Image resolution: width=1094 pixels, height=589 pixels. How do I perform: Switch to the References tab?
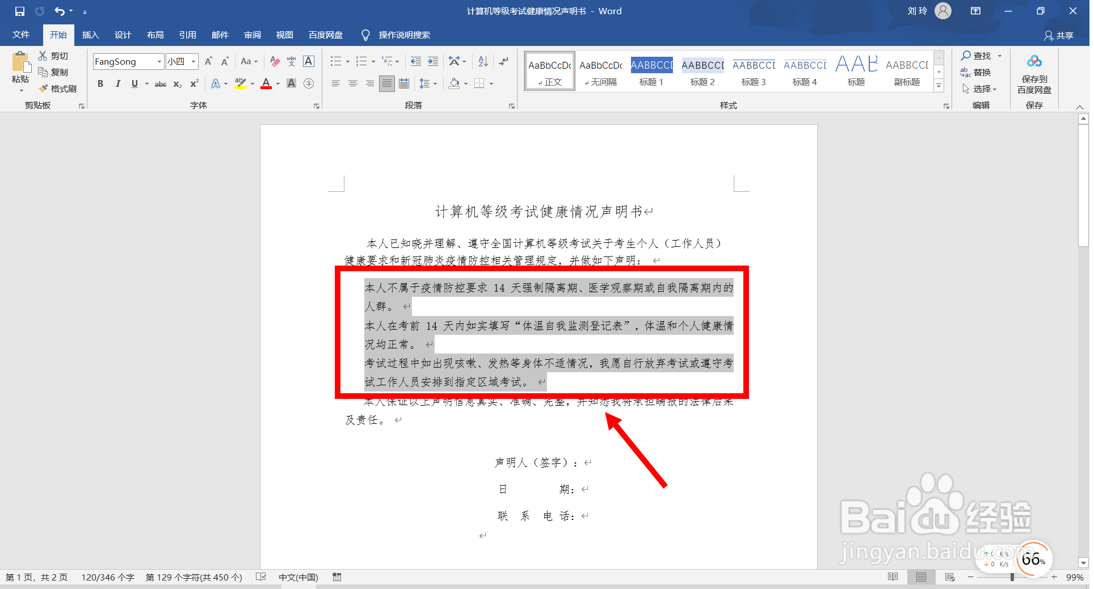187,35
